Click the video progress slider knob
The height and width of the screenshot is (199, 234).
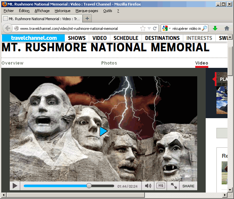[89, 186]
